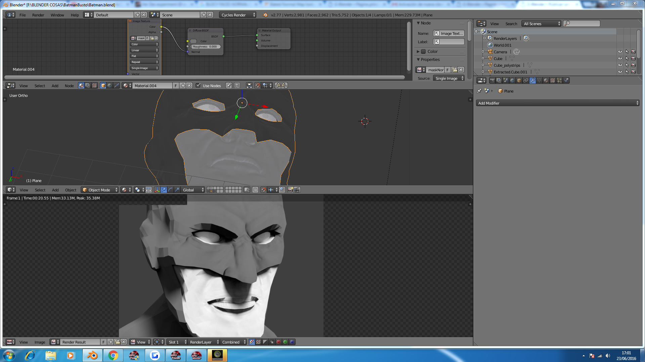Toggle 3D manipulator widget in viewport header
Image resolution: width=645 pixels, height=362 pixels.
point(157,190)
